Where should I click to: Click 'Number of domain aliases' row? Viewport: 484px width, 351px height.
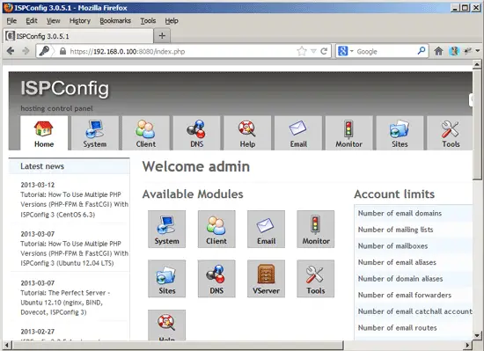[414, 279]
